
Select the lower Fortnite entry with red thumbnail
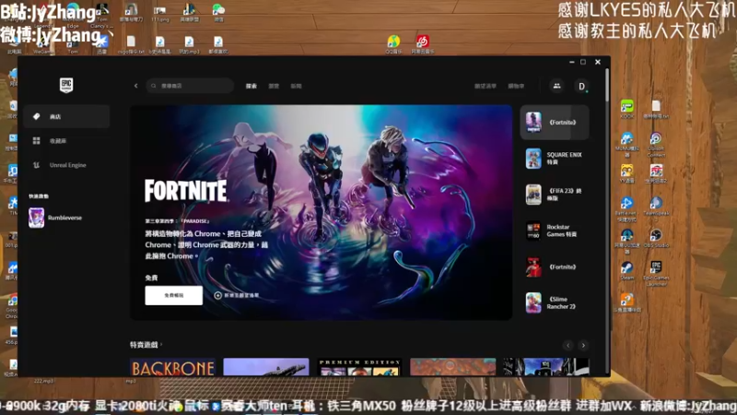(x=555, y=267)
